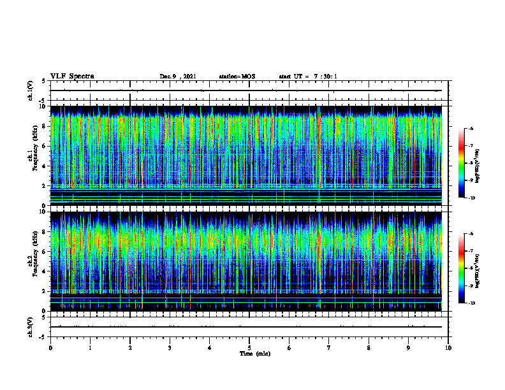Click the "8" kHz tick on ch.2 frequency axis
The height and width of the screenshot is (390, 505).
[44, 232]
